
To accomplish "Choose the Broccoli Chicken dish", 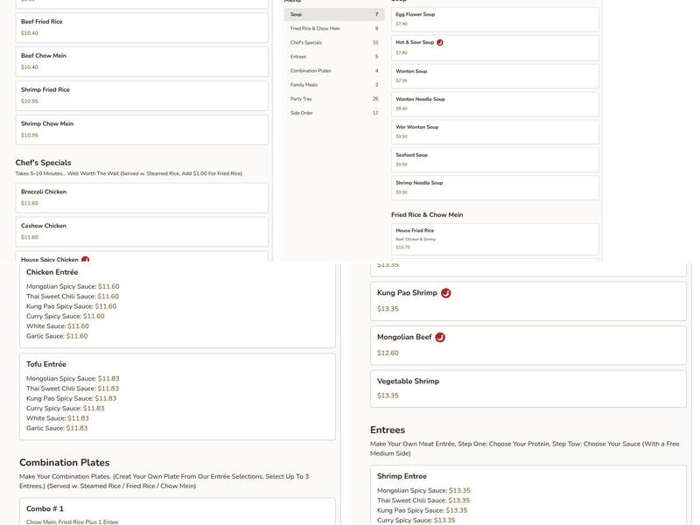I will pyautogui.click(x=142, y=198).
